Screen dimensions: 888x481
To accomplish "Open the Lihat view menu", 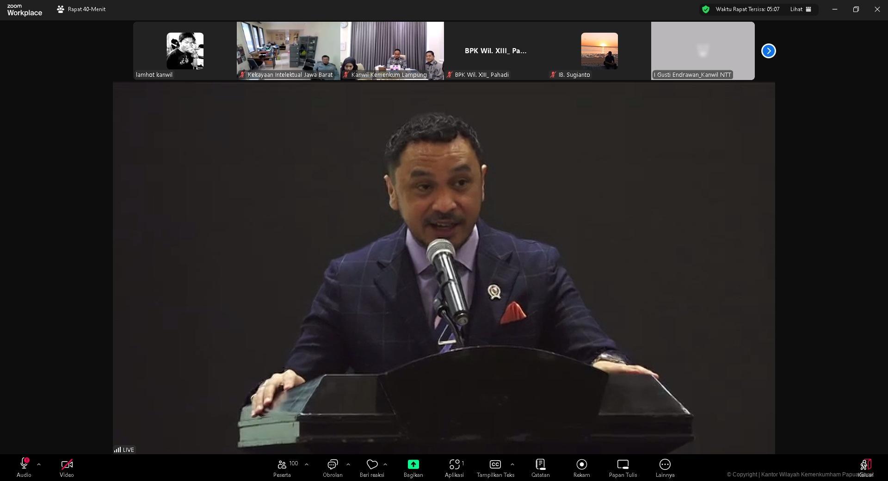I will [x=801, y=9].
